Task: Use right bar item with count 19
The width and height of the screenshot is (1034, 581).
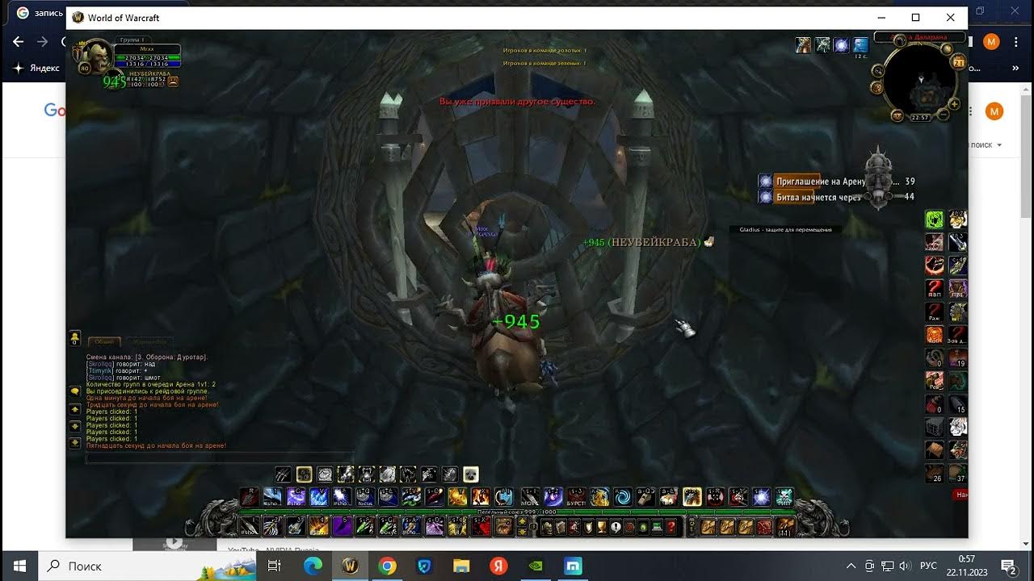Action: point(958,357)
